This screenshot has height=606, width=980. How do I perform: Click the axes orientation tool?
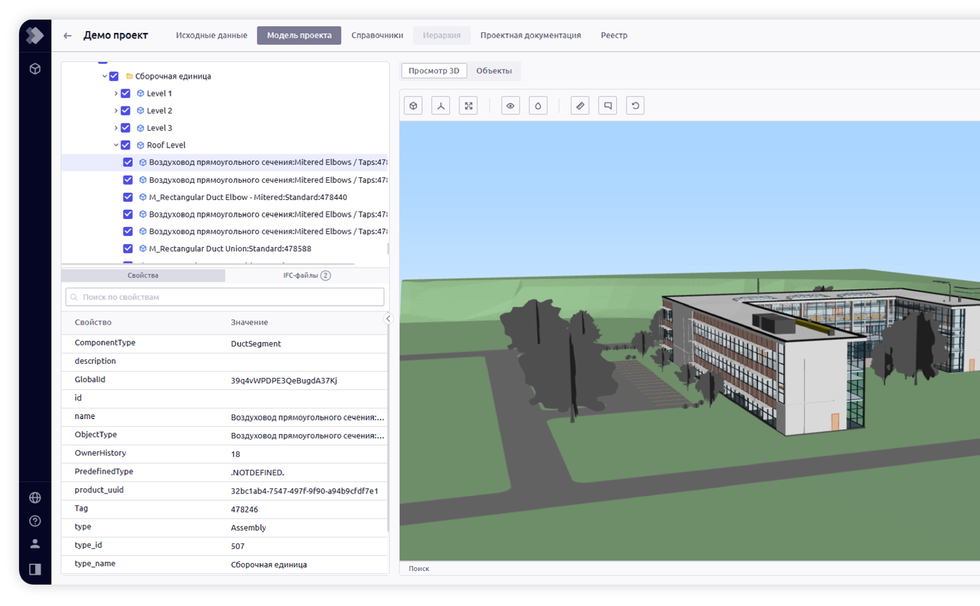(x=440, y=106)
